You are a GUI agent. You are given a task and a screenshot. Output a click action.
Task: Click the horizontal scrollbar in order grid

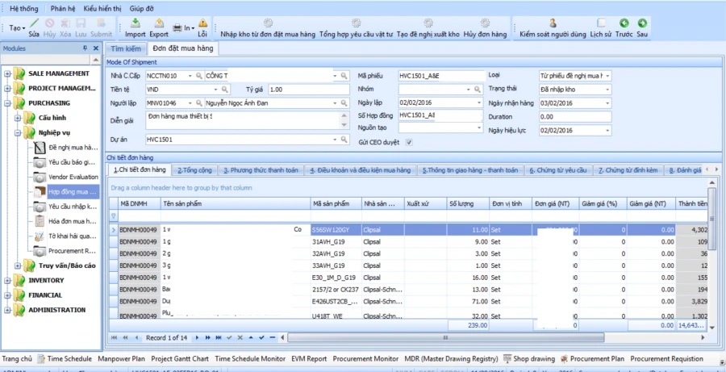[445, 338]
